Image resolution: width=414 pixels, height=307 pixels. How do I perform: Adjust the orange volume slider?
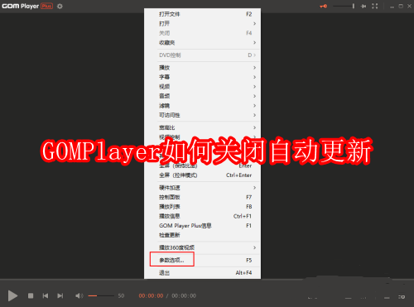[101, 295]
